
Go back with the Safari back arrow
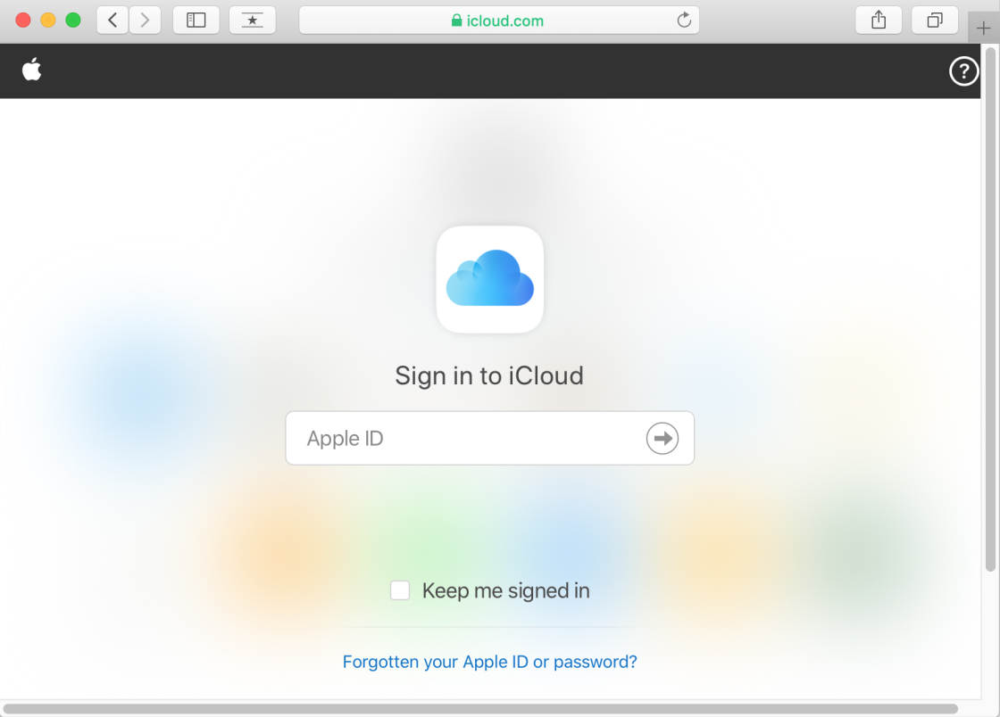click(x=112, y=21)
